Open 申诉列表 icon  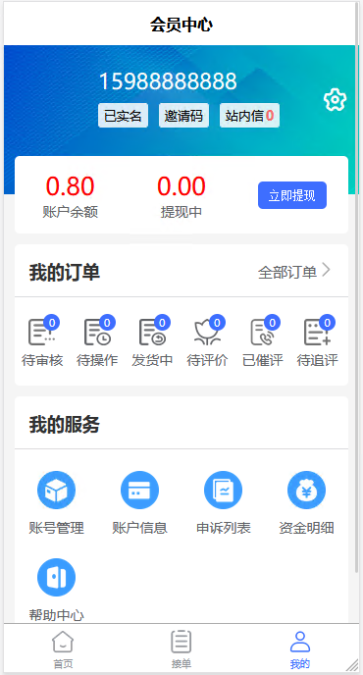click(x=223, y=490)
